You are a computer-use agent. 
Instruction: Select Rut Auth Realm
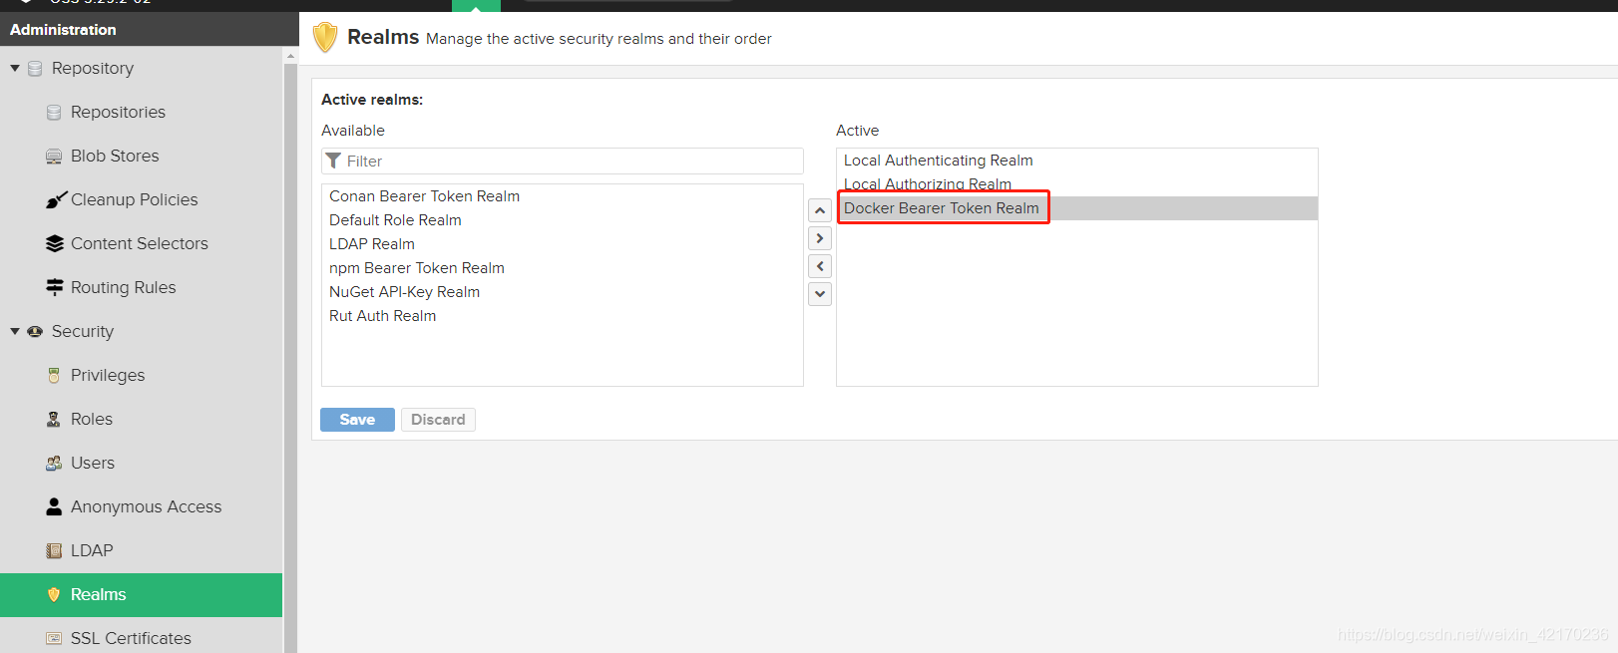pos(563,316)
